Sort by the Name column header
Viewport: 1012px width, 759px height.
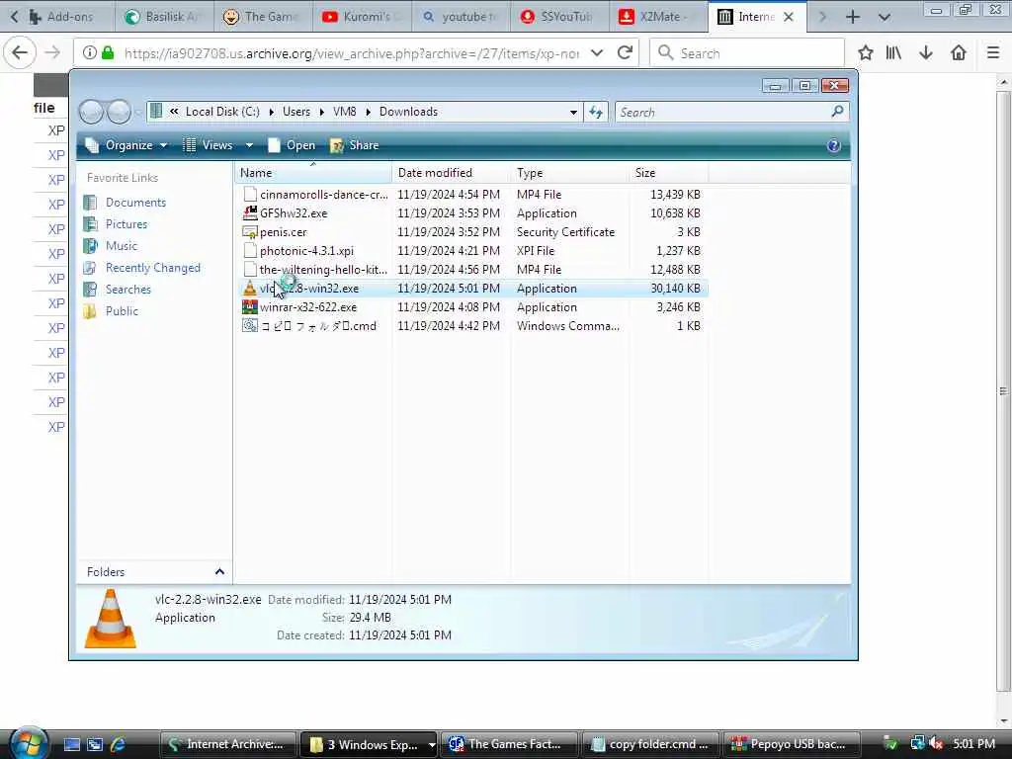pos(313,173)
